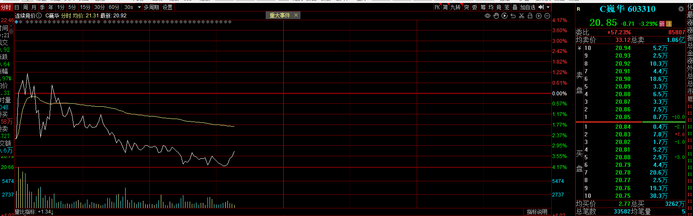This screenshot has height=216, width=693.
Task: Click the 新 badge next to the price change
Action: (x=662, y=24)
